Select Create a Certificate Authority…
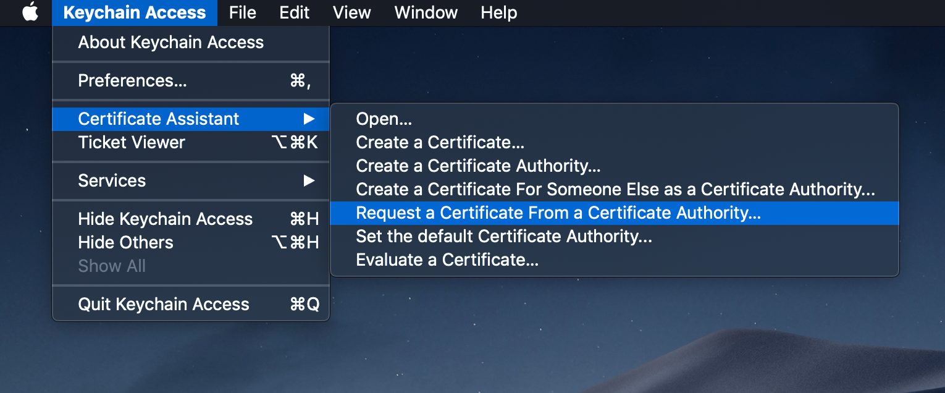Viewport: 945px width, 393px height. (x=615, y=166)
